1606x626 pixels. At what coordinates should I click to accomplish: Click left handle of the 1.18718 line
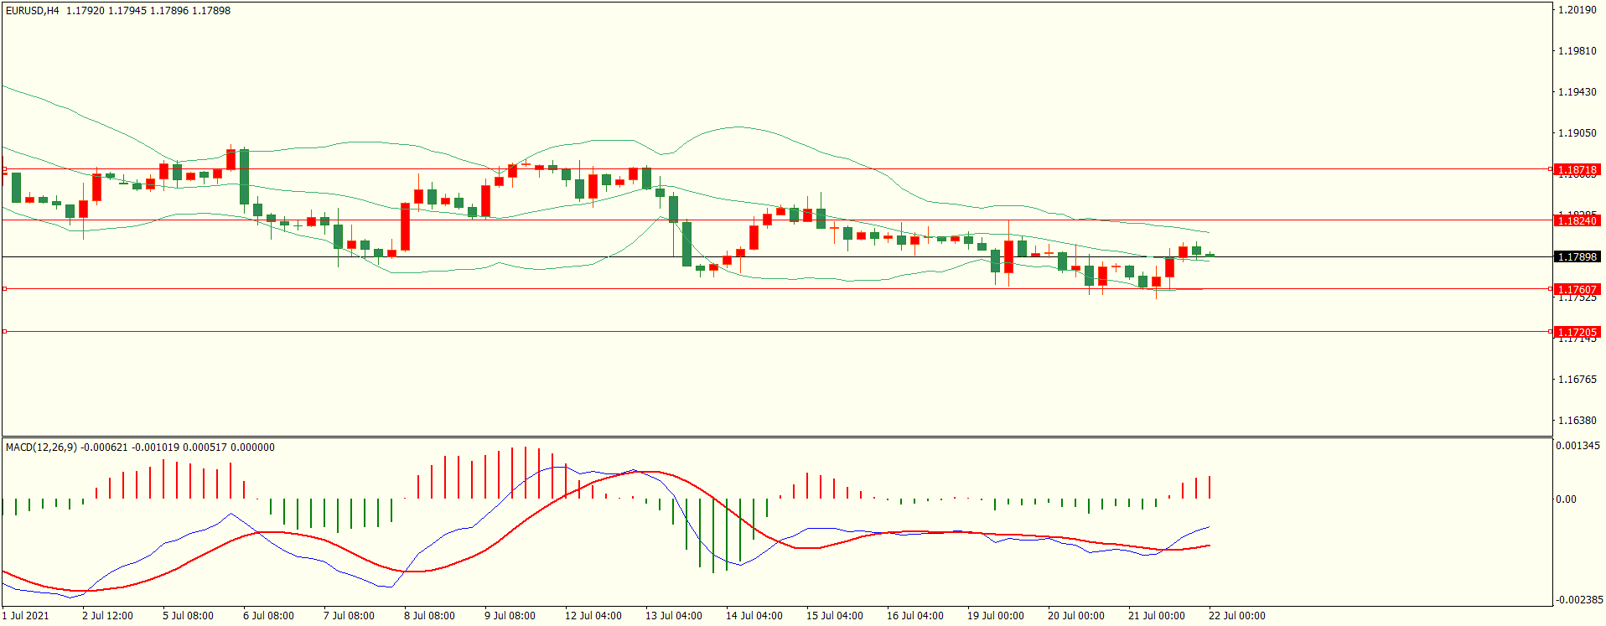click(4, 169)
